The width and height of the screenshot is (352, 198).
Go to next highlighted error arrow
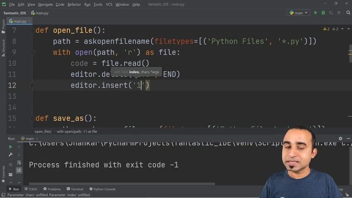[348, 29]
